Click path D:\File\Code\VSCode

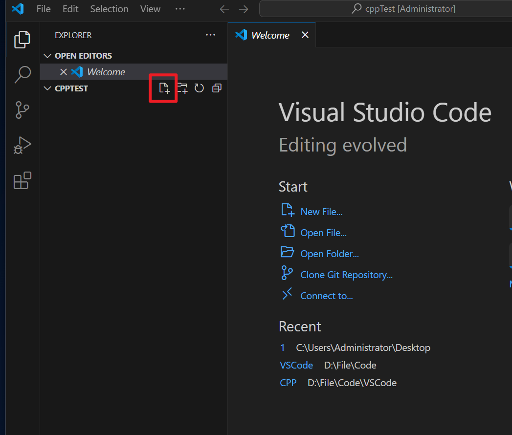point(352,383)
